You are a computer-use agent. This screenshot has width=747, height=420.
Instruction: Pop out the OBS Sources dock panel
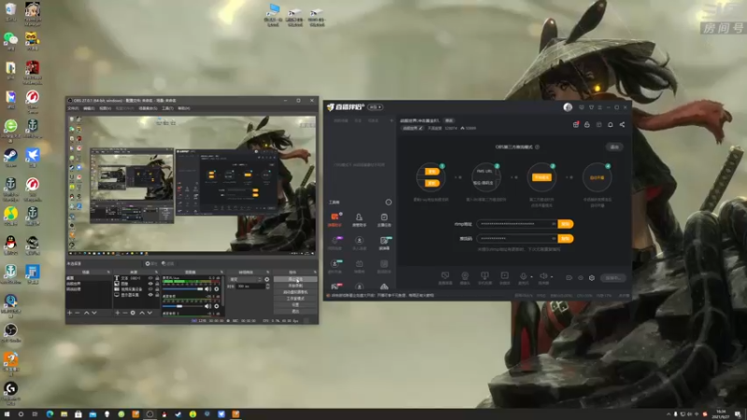156,272
